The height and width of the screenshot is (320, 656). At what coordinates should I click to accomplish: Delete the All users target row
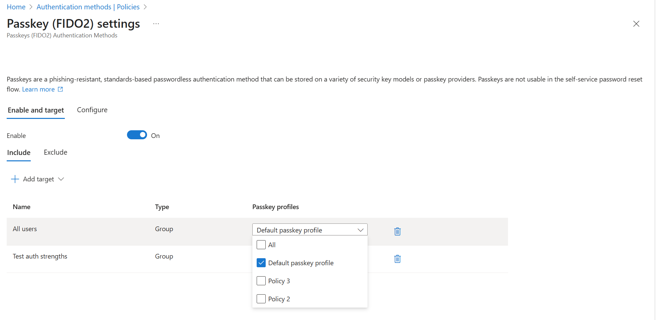pyautogui.click(x=397, y=231)
